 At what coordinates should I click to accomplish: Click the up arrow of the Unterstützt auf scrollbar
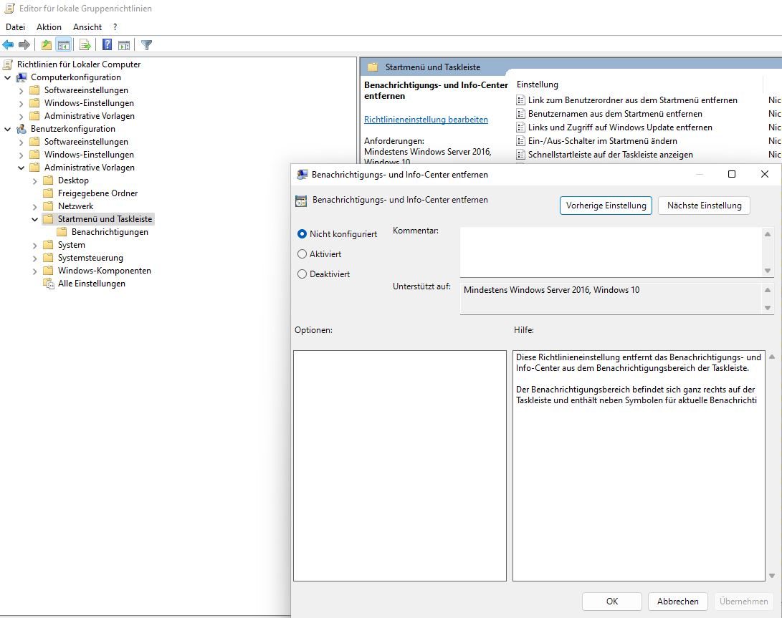point(768,289)
